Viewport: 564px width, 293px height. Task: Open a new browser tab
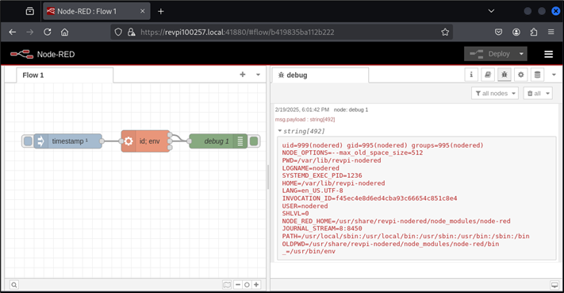click(x=161, y=12)
